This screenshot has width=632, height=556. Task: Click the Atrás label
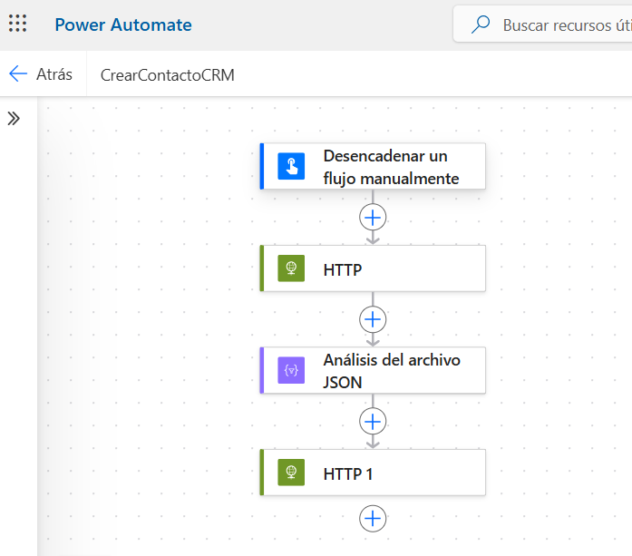[54, 74]
